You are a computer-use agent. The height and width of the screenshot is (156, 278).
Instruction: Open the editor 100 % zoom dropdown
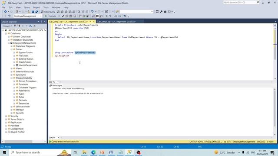pyautogui.click(x=58, y=82)
